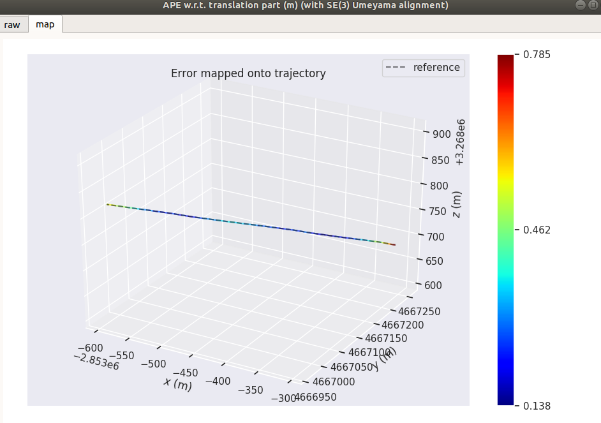This screenshot has width=601, height=423.
Task: Click the window title bar text
Action: click(x=306, y=5)
